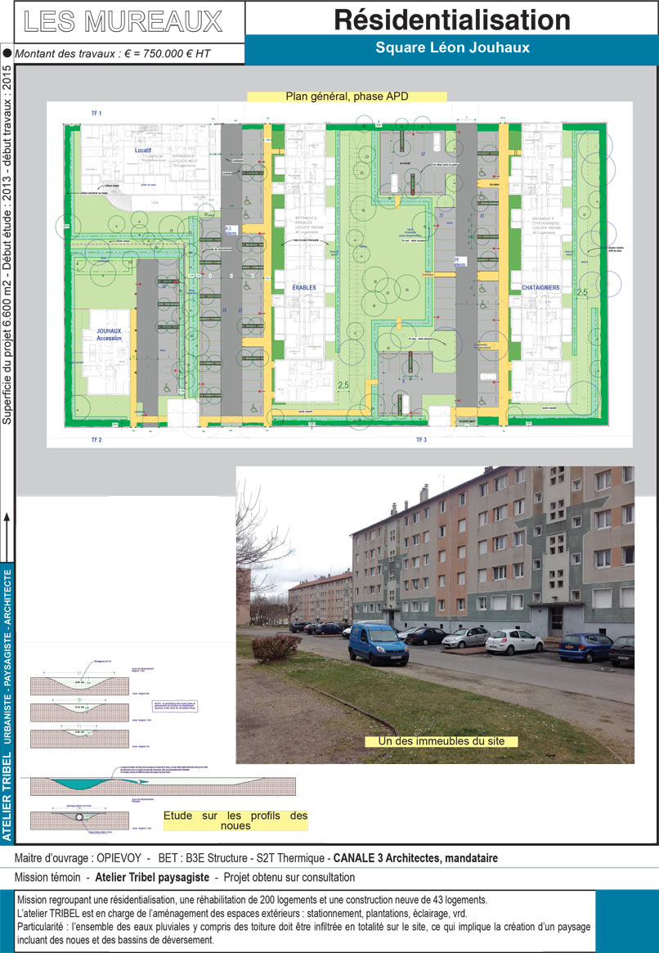Screen dimensions: 659x953
Task: Click the Résidentialisation heading
Action: coord(451,19)
